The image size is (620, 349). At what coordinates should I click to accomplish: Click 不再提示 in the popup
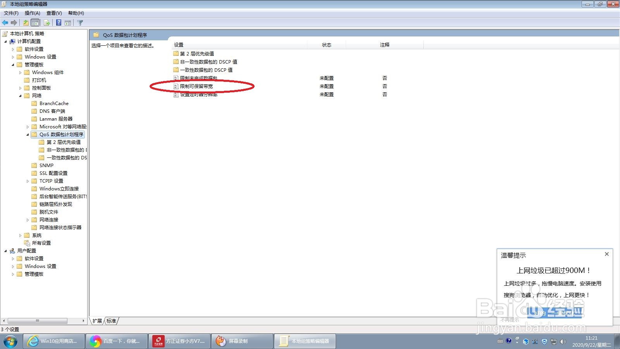click(x=510, y=320)
